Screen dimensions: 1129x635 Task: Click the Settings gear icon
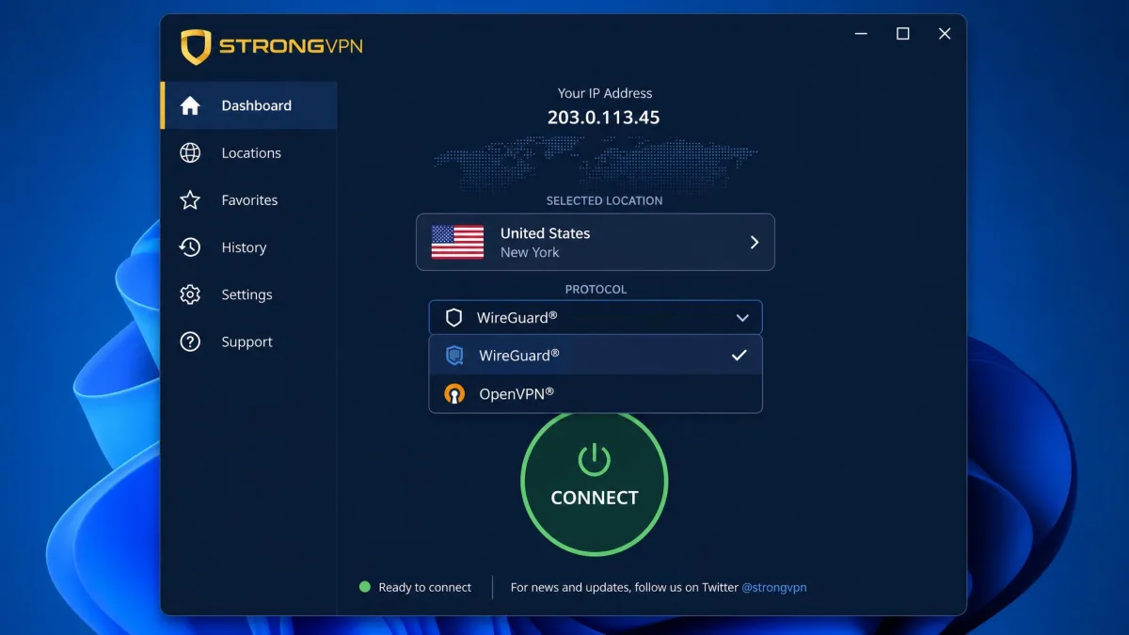tap(190, 294)
